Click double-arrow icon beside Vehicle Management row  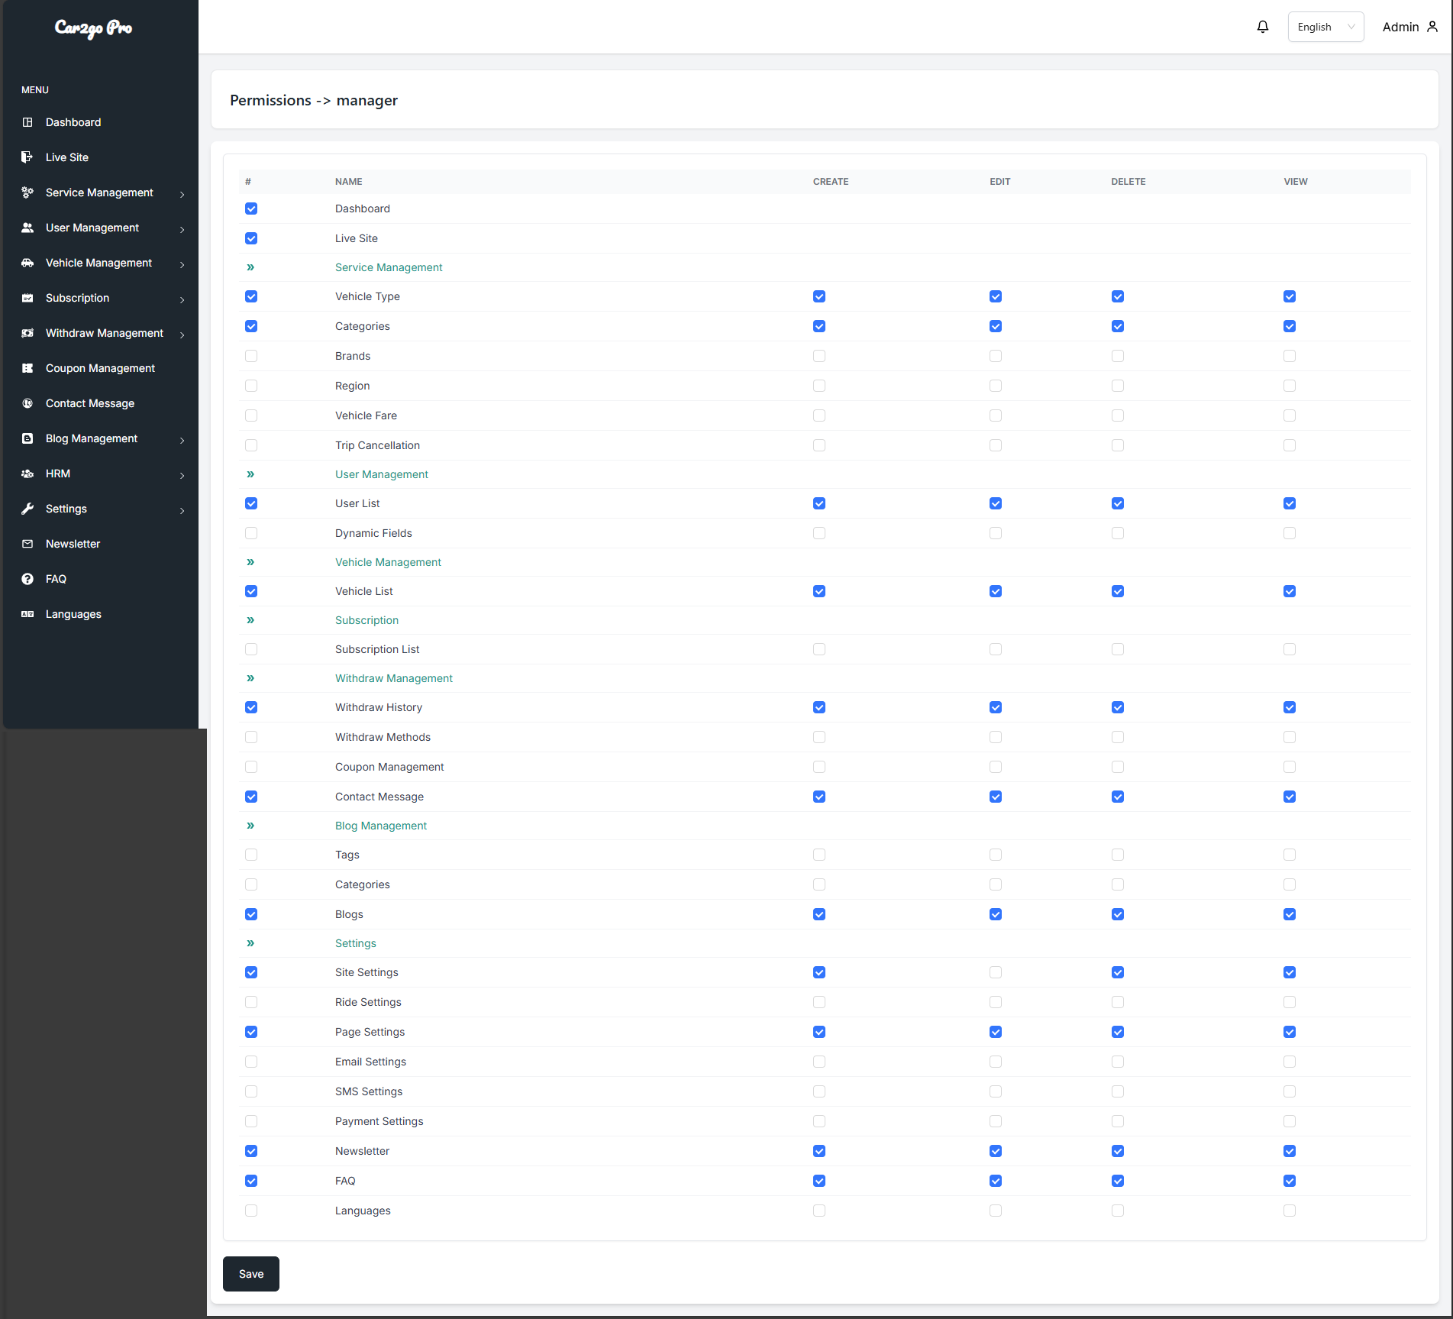click(x=250, y=562)
